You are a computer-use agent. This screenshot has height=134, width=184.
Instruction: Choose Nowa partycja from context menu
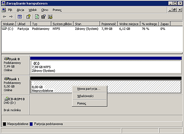pos(89,89)
